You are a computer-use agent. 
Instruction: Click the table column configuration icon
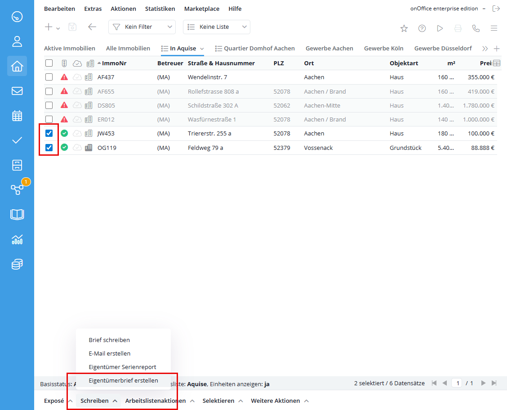[x=497, y=63]
